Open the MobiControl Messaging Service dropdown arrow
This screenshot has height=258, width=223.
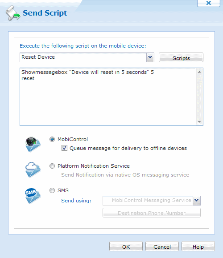(197, 201)
